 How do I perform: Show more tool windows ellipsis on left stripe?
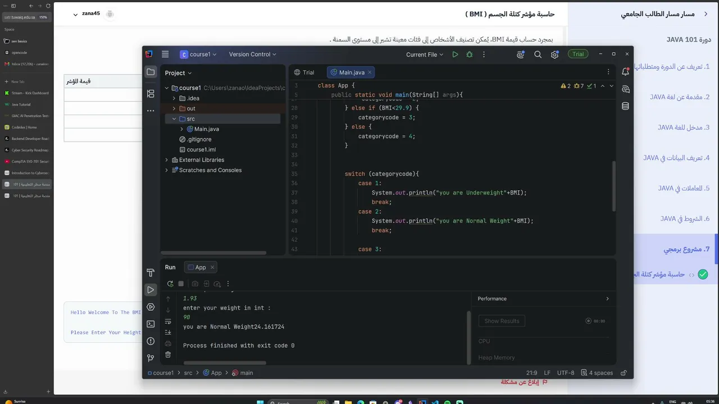[151, 111]
